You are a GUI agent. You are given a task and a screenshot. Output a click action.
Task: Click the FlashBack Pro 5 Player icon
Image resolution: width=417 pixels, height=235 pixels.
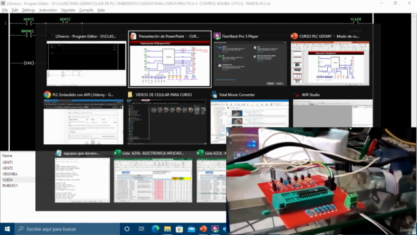point(217,36)
